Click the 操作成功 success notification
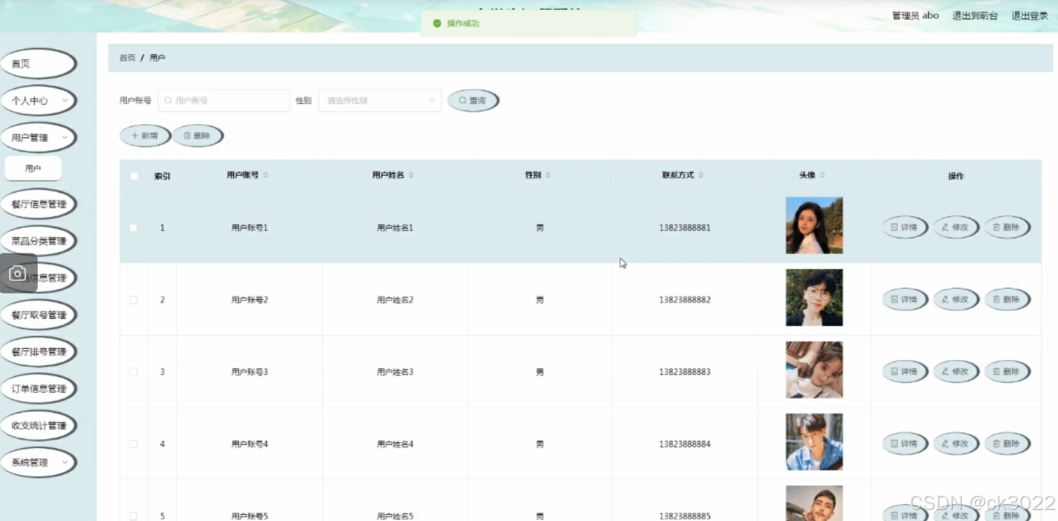This screenshot has height=521, width=1058. point(528,23)
